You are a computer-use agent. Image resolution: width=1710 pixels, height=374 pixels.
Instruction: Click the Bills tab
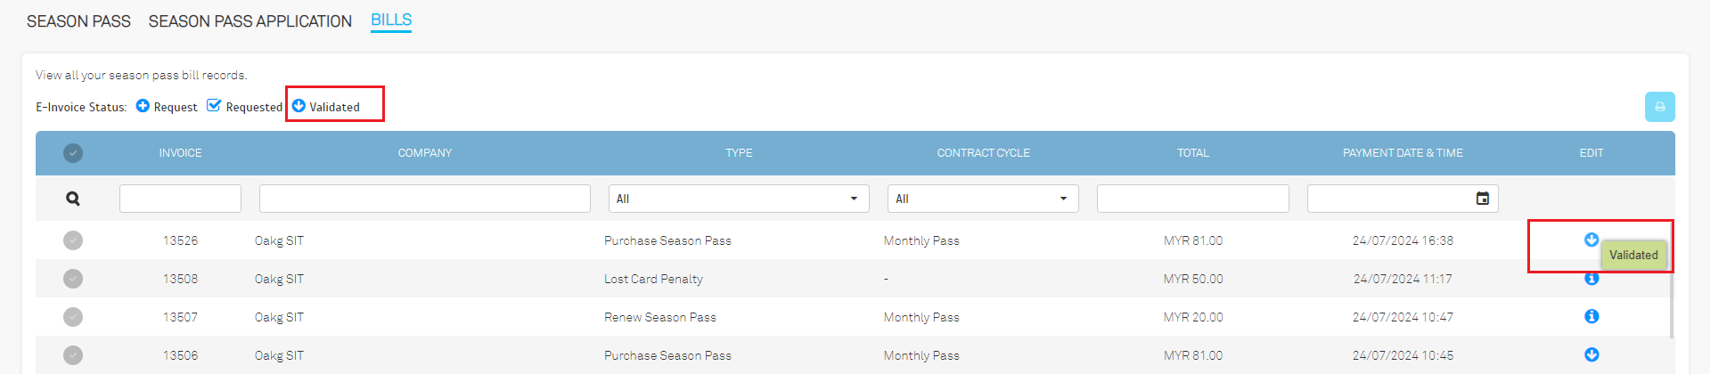pyautogui.click(x=391, y=20)
